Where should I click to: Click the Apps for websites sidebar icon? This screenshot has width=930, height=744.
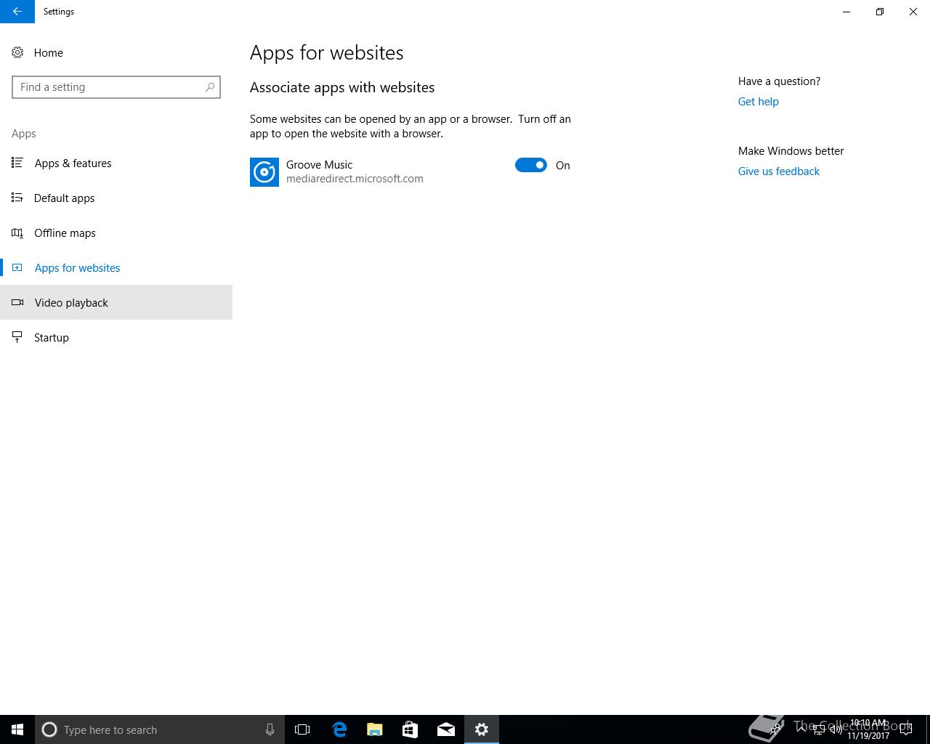point(17,267)
